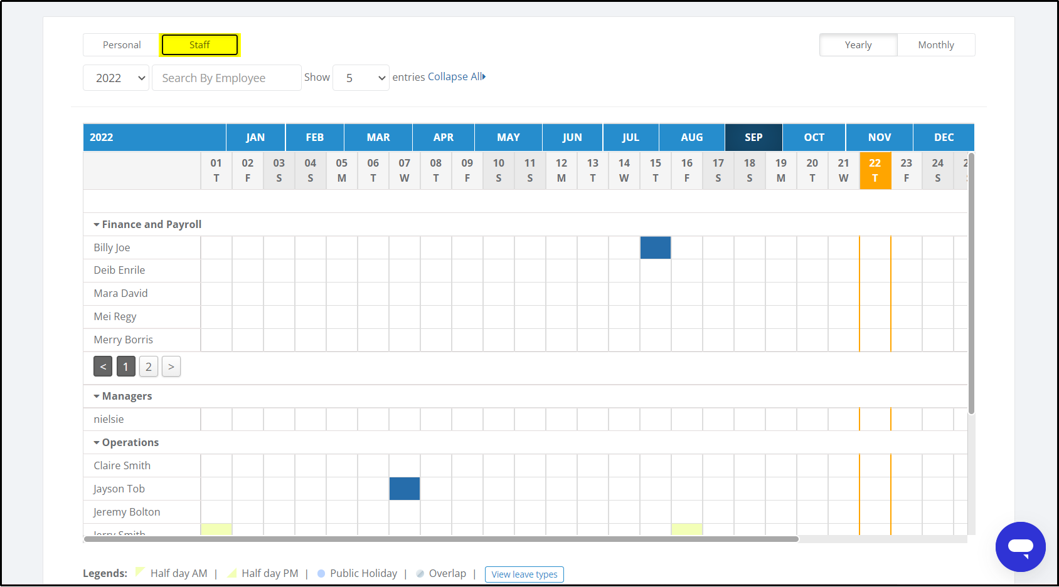Click the horizontal scrollbar of calendar

441,539
